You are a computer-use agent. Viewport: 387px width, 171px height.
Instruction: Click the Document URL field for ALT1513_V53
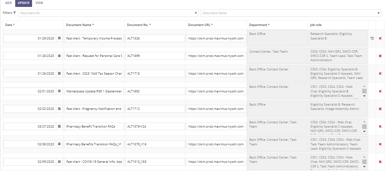[216, 162]
